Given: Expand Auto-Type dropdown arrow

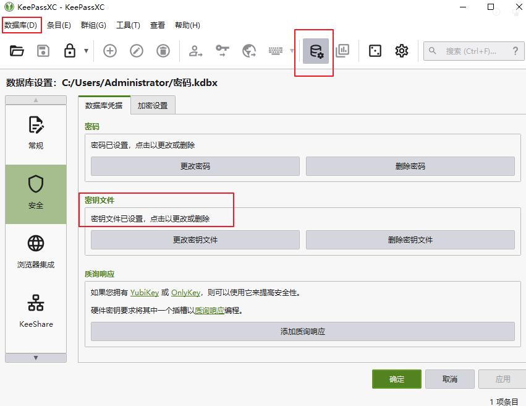Looking at the screenshot, I should [x=292, y=51].
